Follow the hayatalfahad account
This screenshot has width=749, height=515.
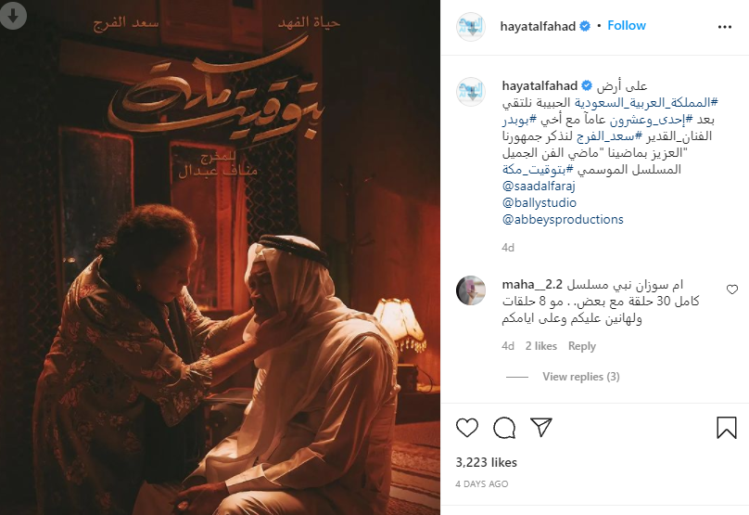tap(627, 25)
